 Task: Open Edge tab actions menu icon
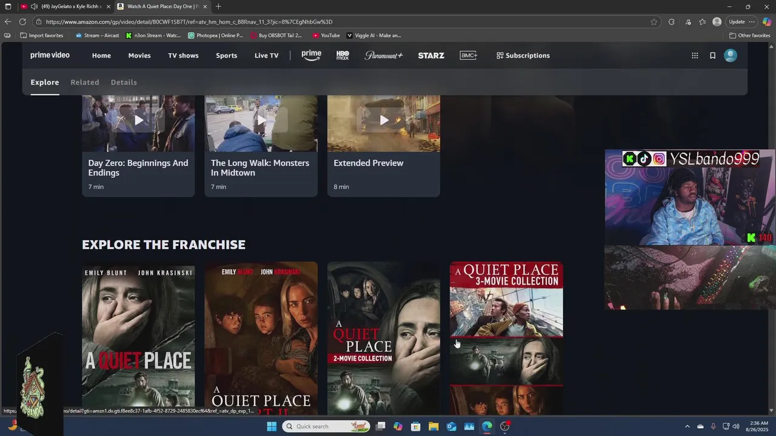click(8, 7)
